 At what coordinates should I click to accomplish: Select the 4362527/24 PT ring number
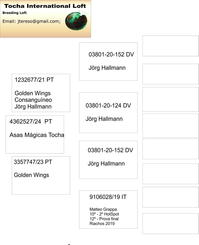click(31, 122)
